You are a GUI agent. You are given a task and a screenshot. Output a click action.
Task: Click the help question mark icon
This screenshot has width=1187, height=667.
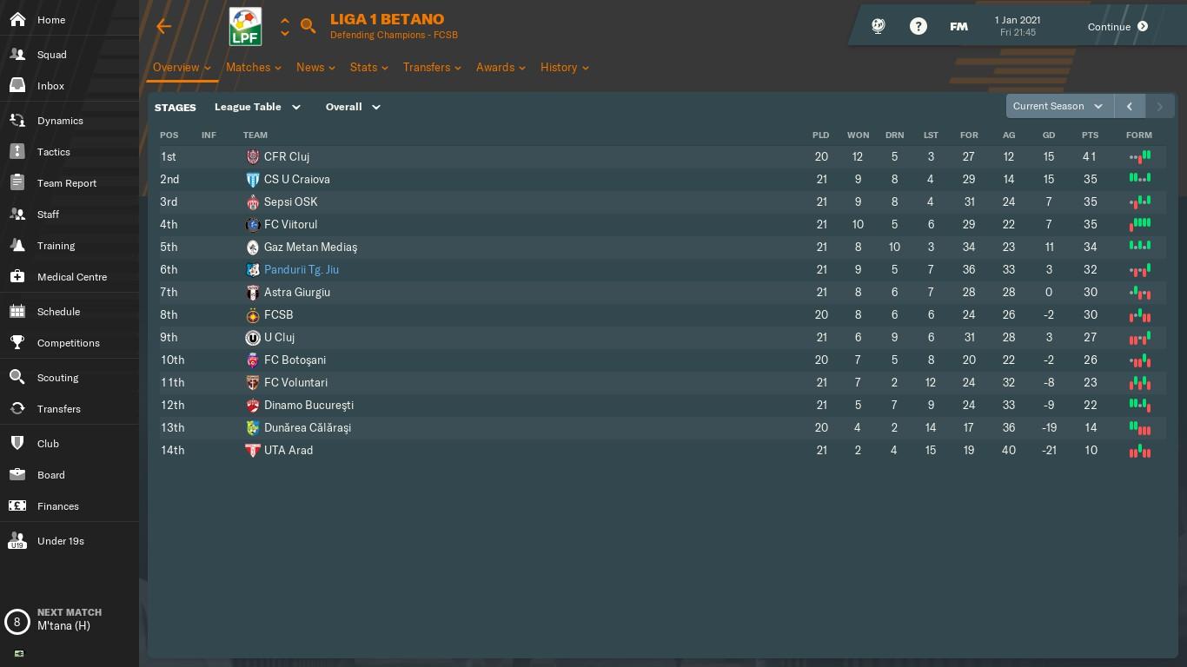click(x=918, y=26)
